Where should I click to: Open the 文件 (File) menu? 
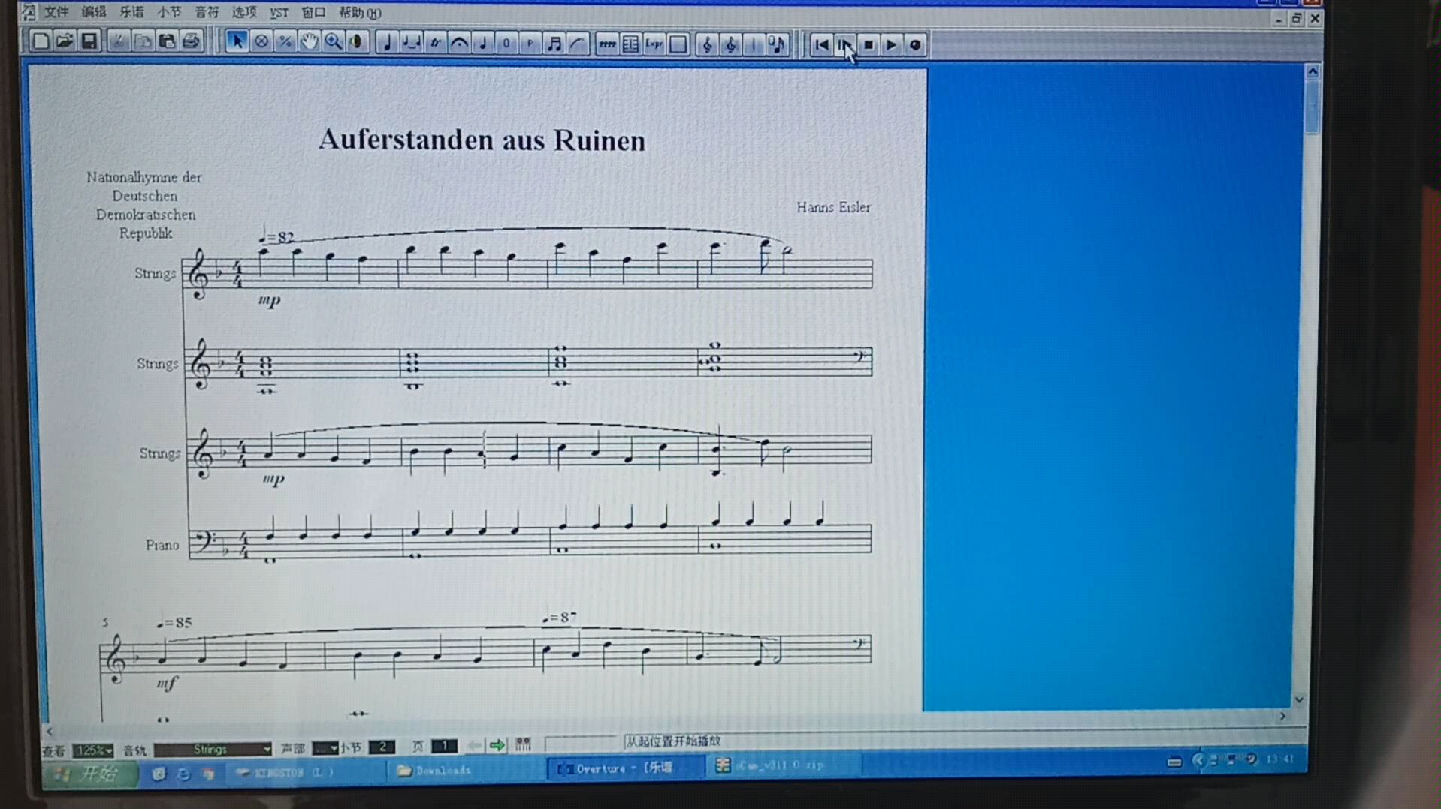56,12
